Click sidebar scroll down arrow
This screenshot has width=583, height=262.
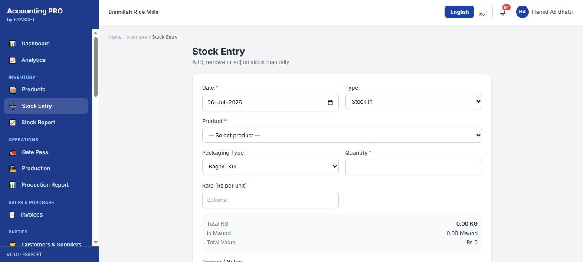tap(95, 243)
